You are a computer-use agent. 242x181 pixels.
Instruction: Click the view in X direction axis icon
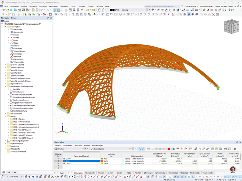pos(225,10)
